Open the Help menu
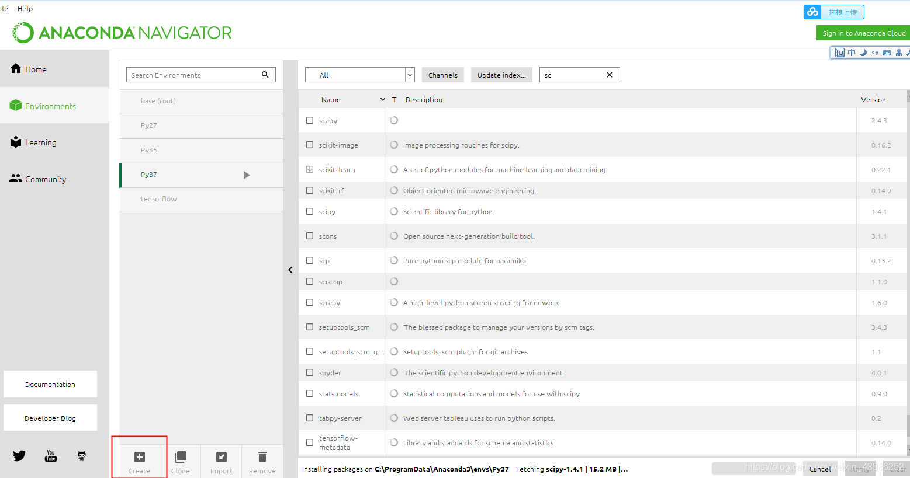 click(25, 9)
